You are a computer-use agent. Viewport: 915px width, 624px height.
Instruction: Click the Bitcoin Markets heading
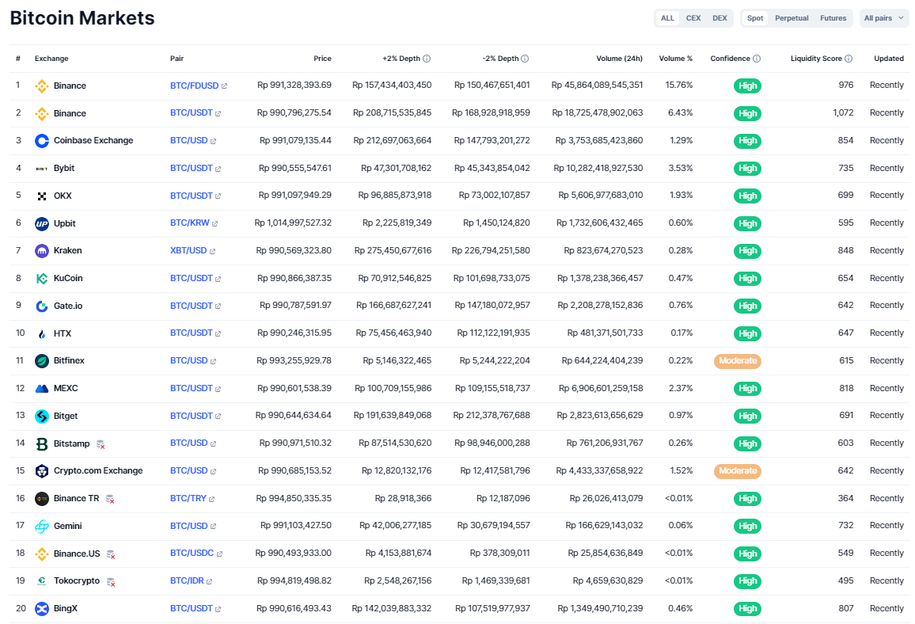(82, 18)
